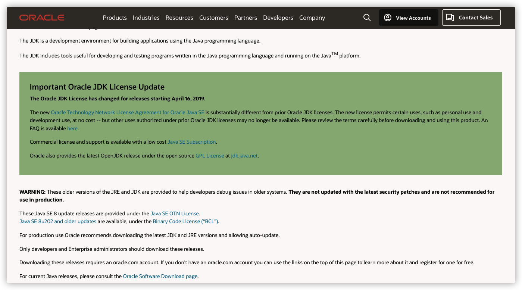Visit the jdk.java.net link
This screenshot has height=290, width=522.
coord(244,156)
